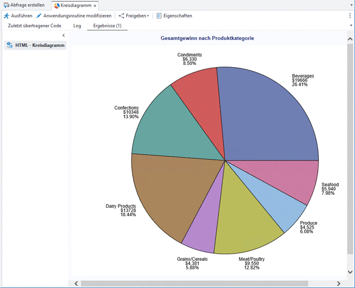Click the vertical scrollbar down arrow

tap(350, 274)
